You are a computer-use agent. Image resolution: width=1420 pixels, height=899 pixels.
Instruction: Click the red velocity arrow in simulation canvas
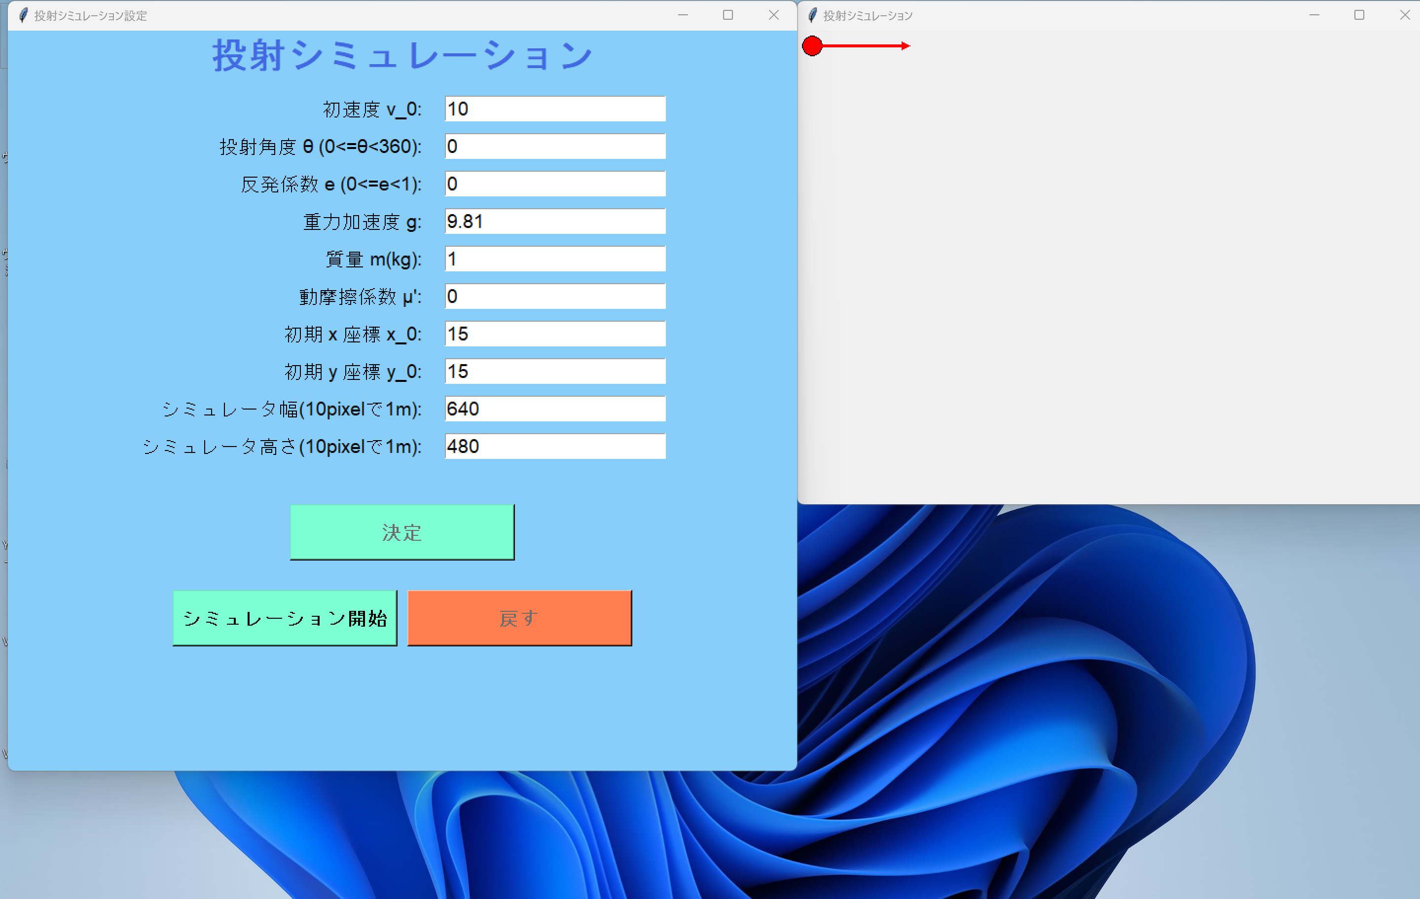coord(867,46)
